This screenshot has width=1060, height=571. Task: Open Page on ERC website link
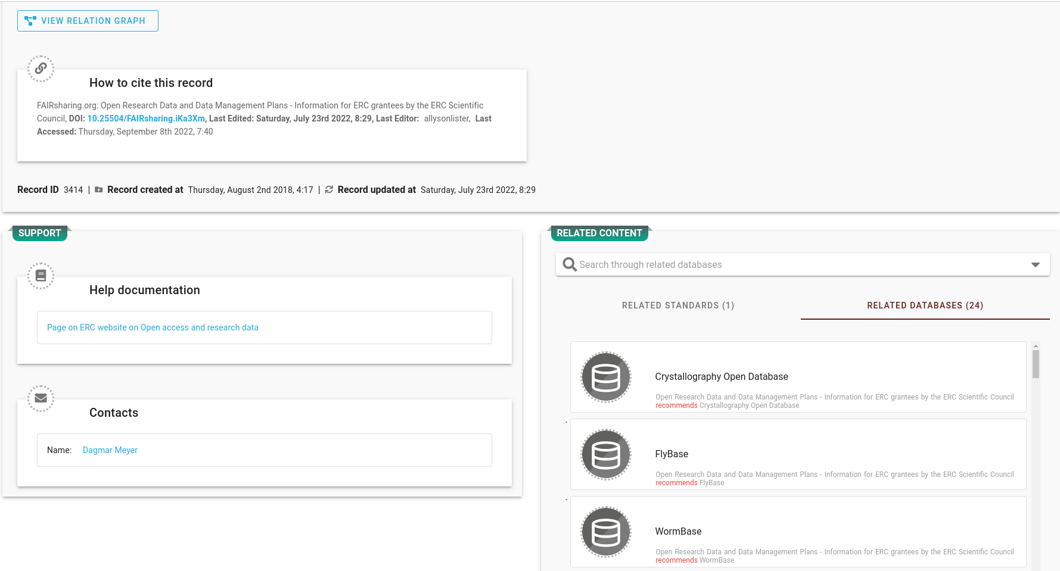point(153,327)
